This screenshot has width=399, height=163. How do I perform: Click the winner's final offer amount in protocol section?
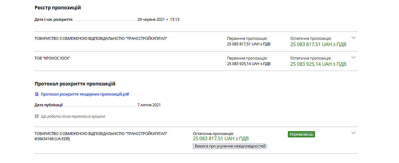[221, 139]
